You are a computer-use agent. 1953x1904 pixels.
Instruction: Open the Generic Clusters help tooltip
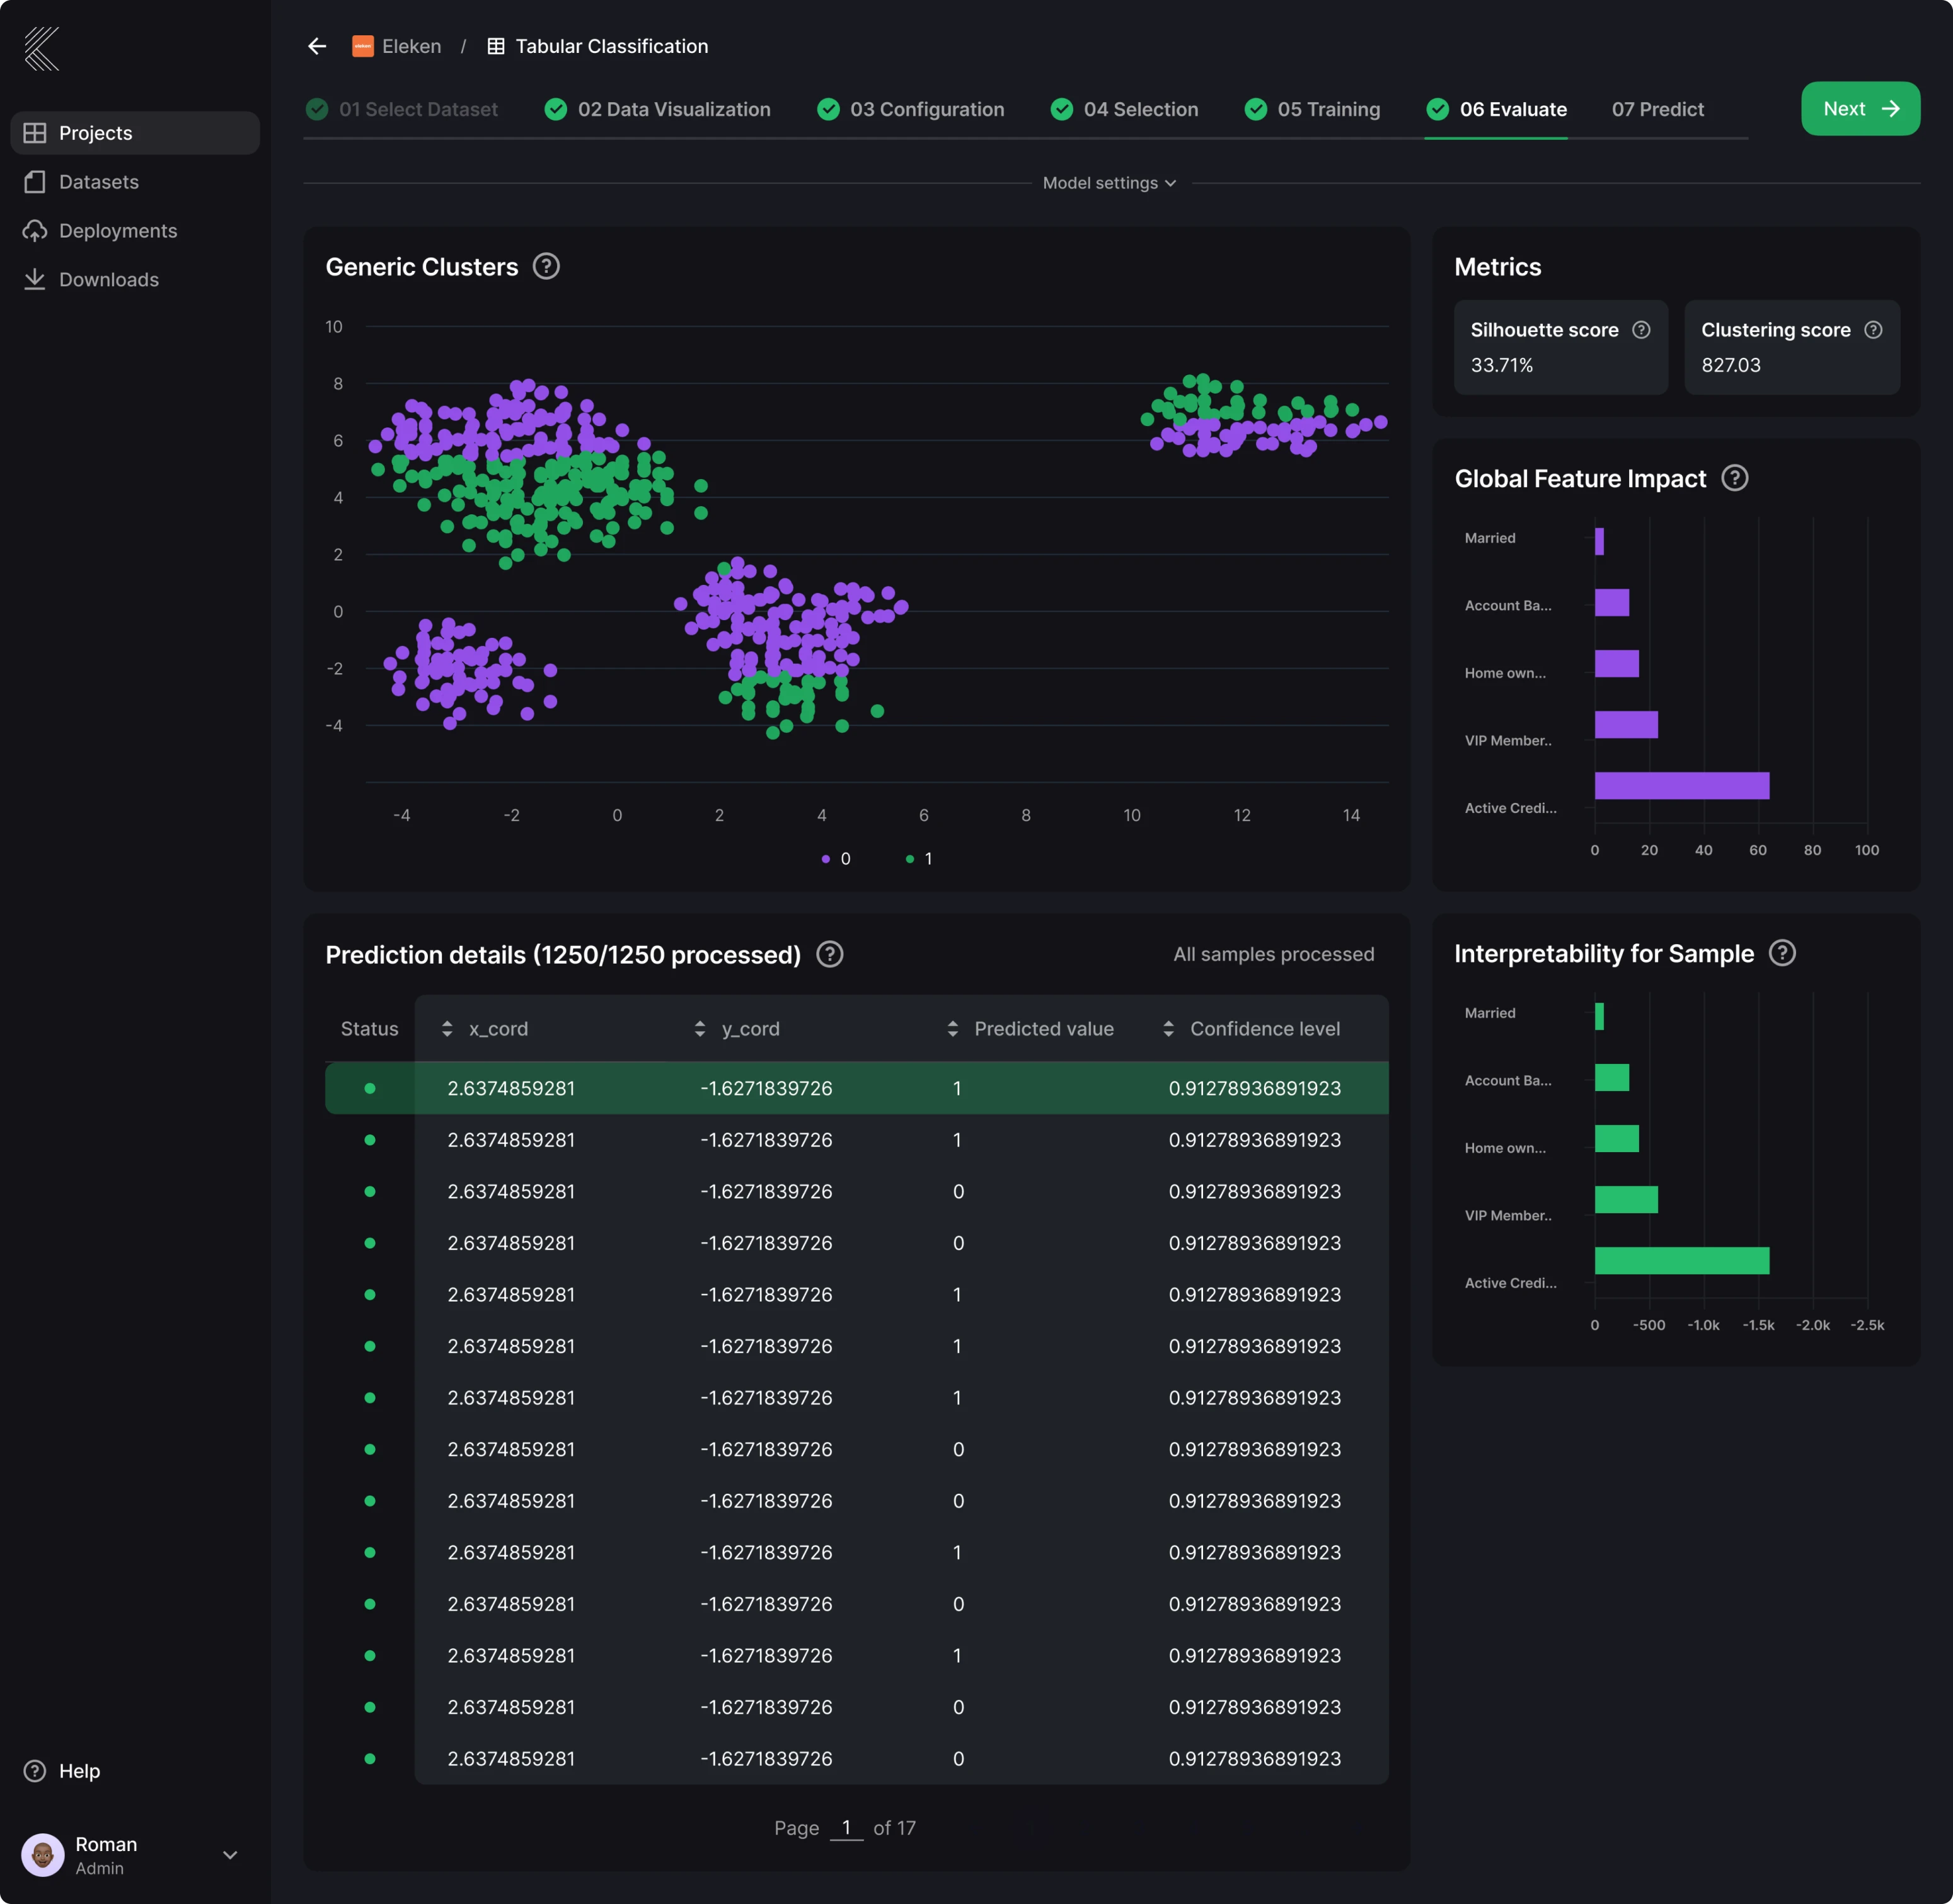(546, 266)
